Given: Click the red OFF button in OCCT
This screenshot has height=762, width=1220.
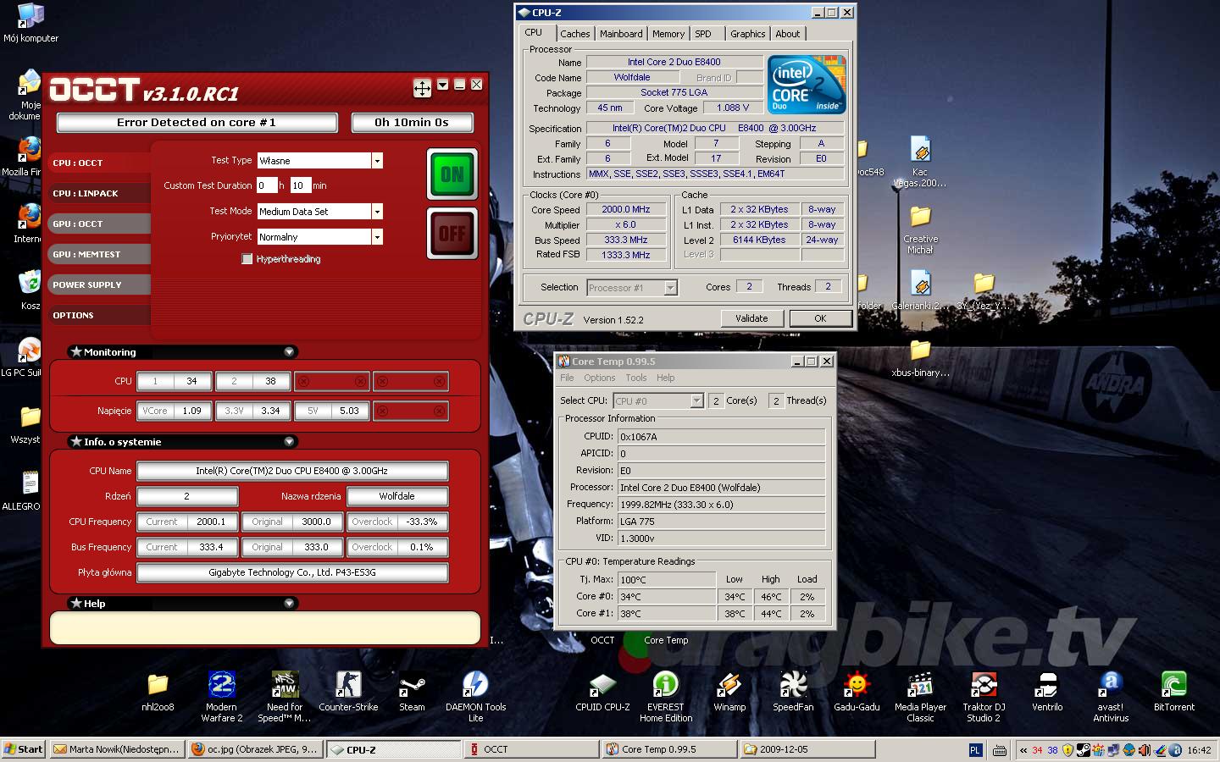Looking at the screenshot, I should coord(452,233).
